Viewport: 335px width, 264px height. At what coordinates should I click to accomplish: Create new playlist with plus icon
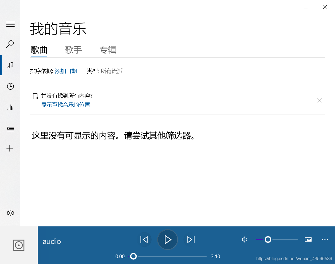click(10, 148)
